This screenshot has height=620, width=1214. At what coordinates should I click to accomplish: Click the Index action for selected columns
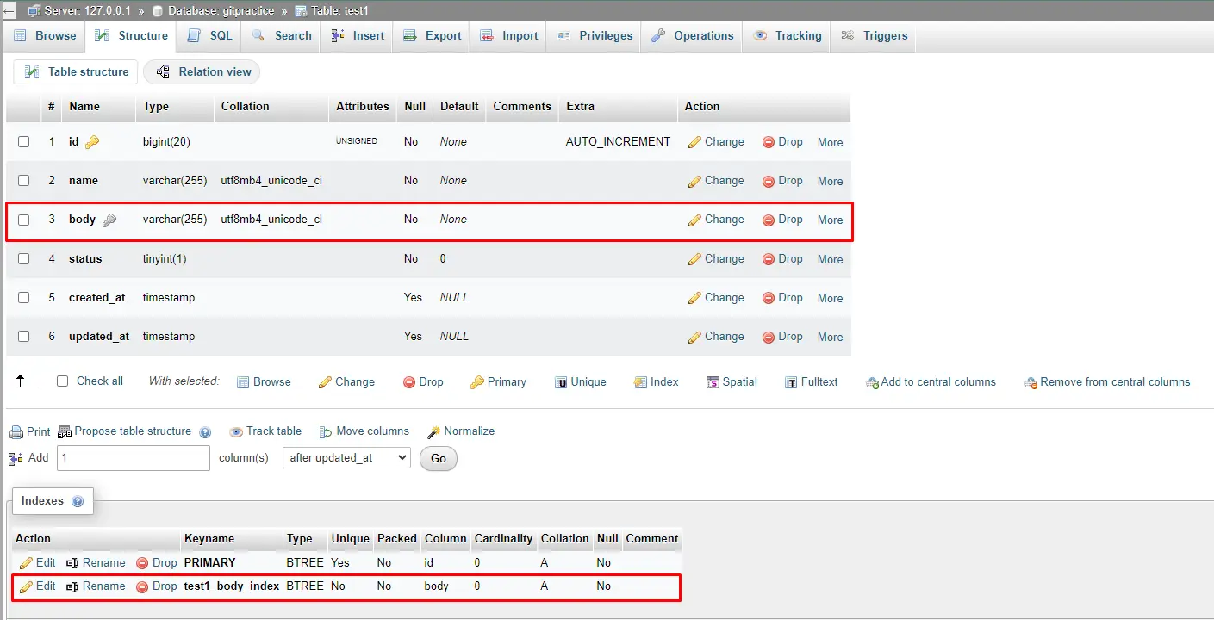coord(657,381)
